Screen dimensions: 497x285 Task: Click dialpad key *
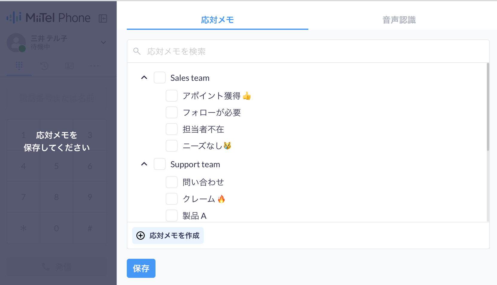pos(23,228)
